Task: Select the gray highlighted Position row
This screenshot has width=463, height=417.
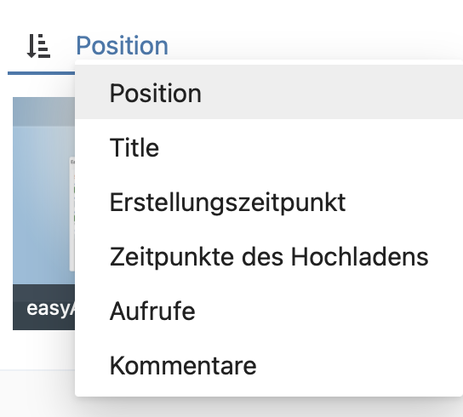Action: 269,93
